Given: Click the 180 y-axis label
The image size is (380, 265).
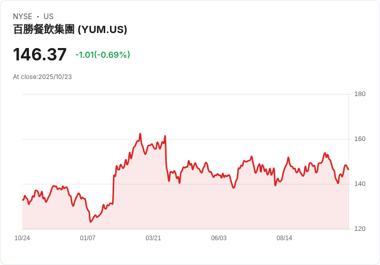Looking at the screenshot, I should click(360, 94).
